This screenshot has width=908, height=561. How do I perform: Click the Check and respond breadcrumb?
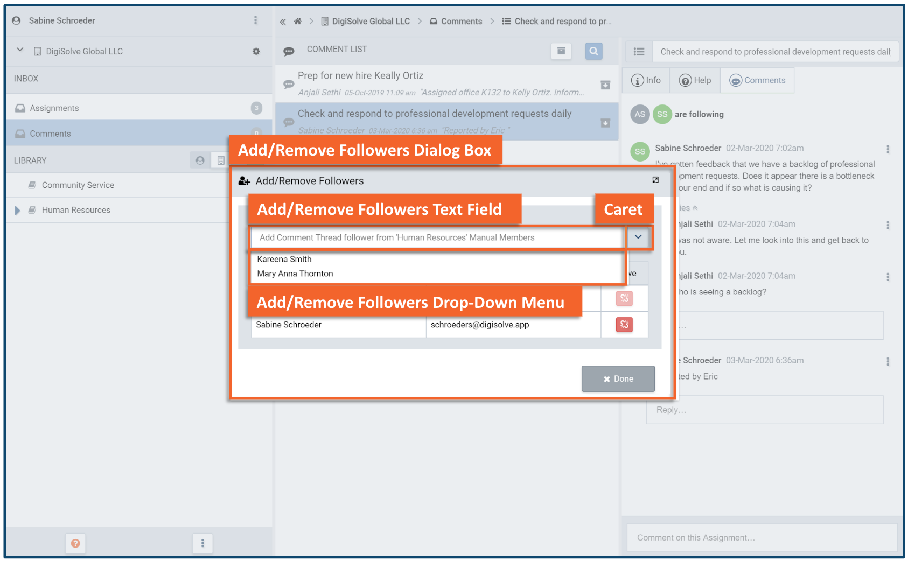557,22
